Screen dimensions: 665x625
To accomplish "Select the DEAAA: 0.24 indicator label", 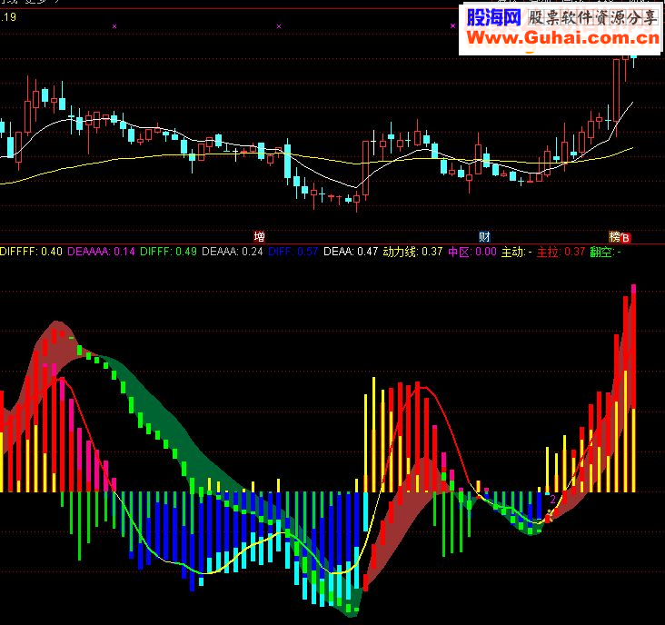I will (x=233, y=252).
